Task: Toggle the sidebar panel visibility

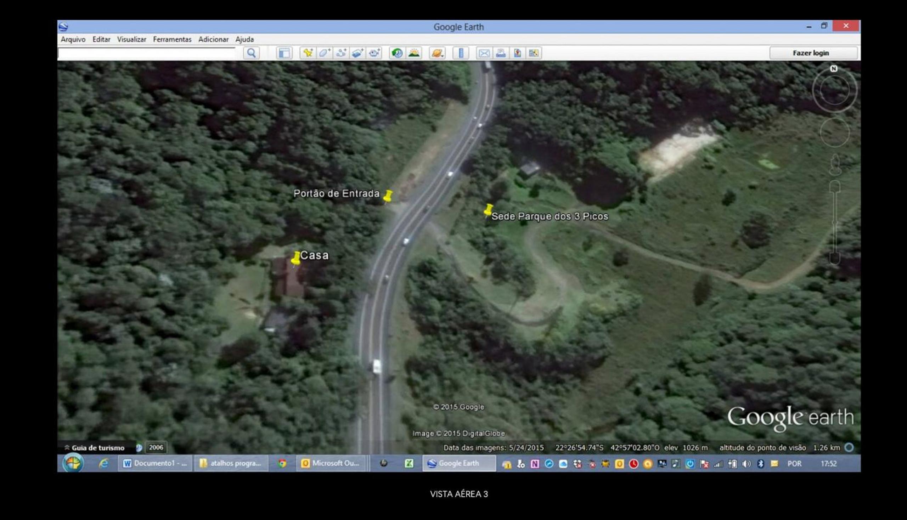Action: (285, 53)
